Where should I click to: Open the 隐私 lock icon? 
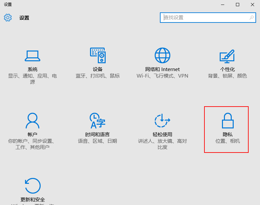pyautogui.click(x=228, y=121)
